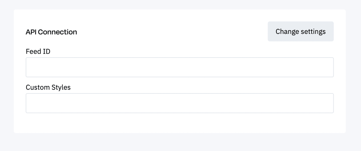361x151 pixels.
Task: Hit Change settings in API Connection panel
Action: pyautogui.click(x=300, y=31)
